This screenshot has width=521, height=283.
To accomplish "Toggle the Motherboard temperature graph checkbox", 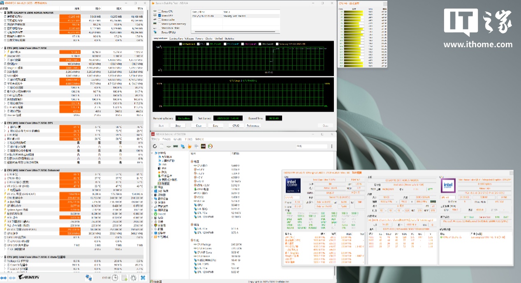I will pos(180,44).
